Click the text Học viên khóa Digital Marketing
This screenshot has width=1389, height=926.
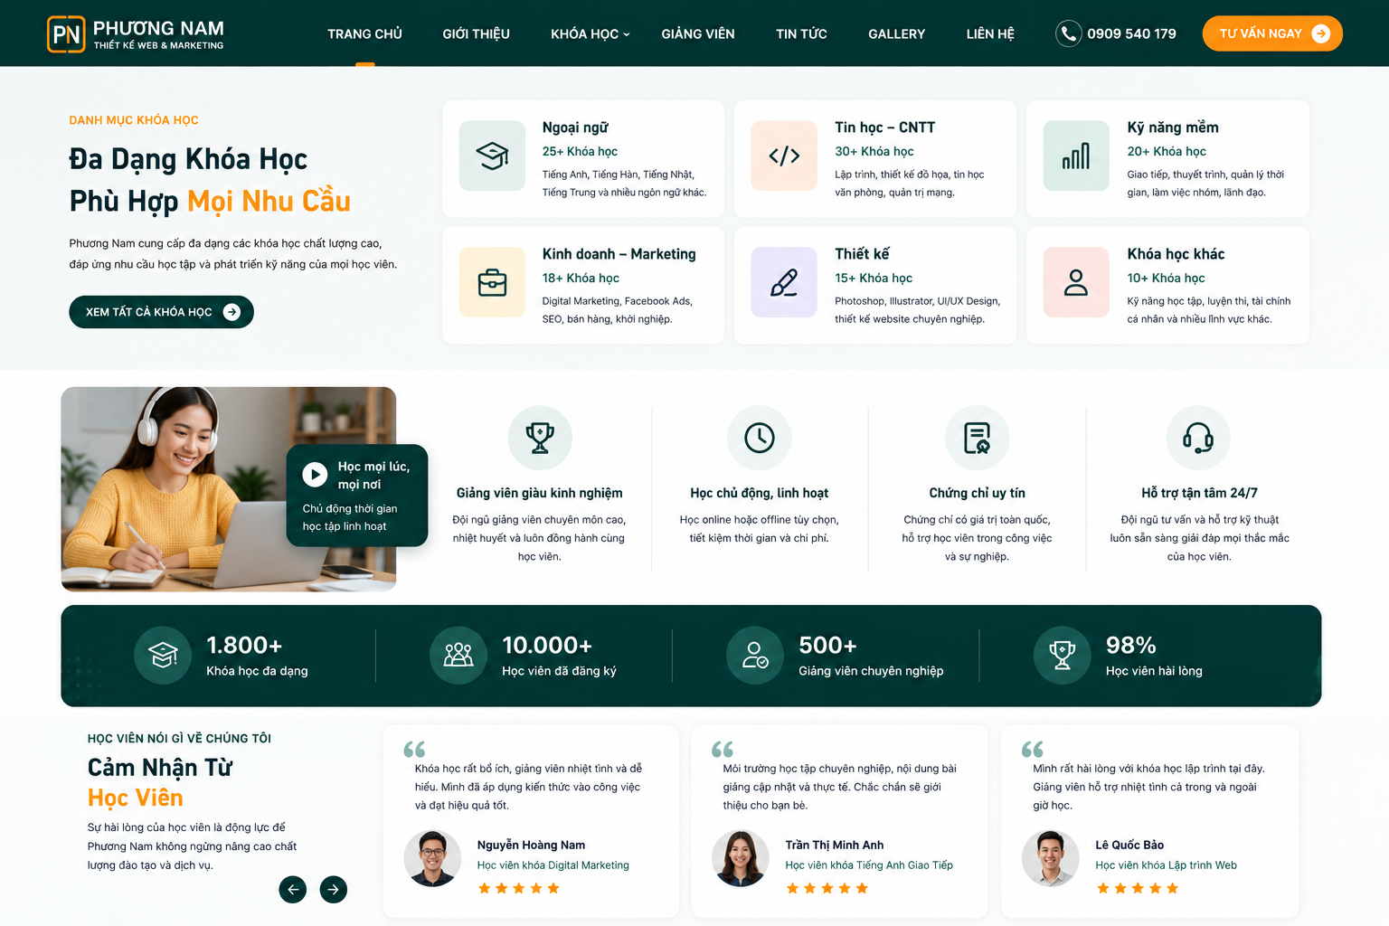click(x=553, y=865)
